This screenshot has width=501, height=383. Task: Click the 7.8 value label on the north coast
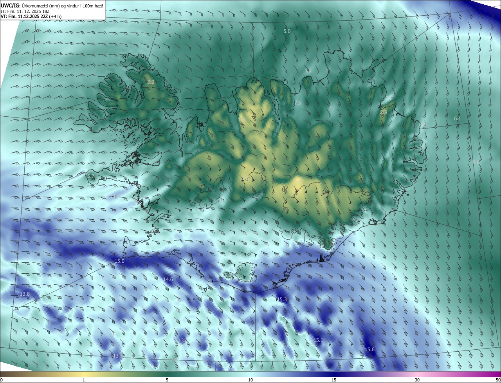click(308, 71)
